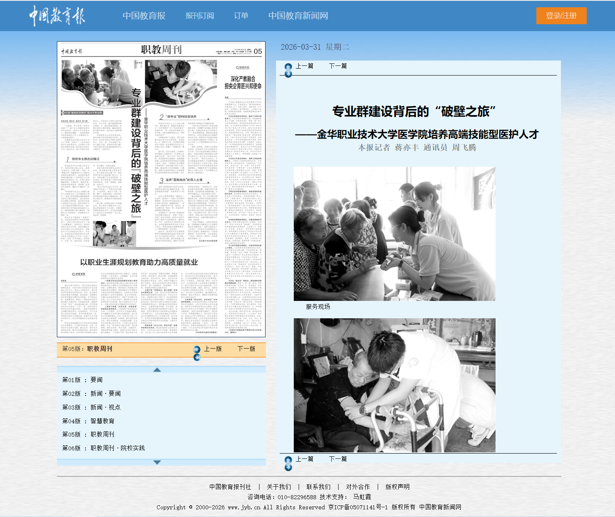This screenshot has width=615, height=517.
Task: Click down-arrow icon below 上一版 icon
Action: click(197, 357)
